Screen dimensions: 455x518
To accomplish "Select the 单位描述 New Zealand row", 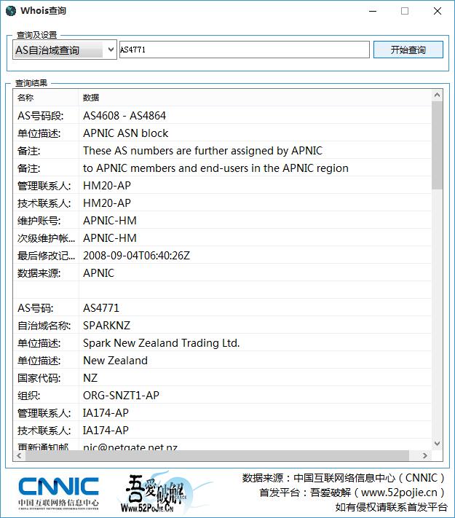I will 222,361.
